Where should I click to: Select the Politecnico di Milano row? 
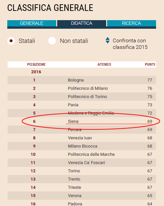coord(82,88)
